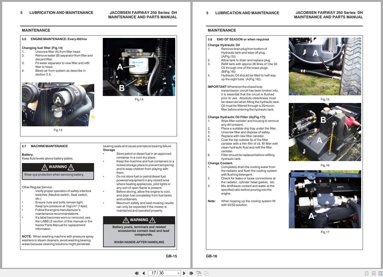Image resolution: width=383 pixels, height=277 pixels.
Task: Click the 'Fig.15' caption
Action: tap(325, 99)
